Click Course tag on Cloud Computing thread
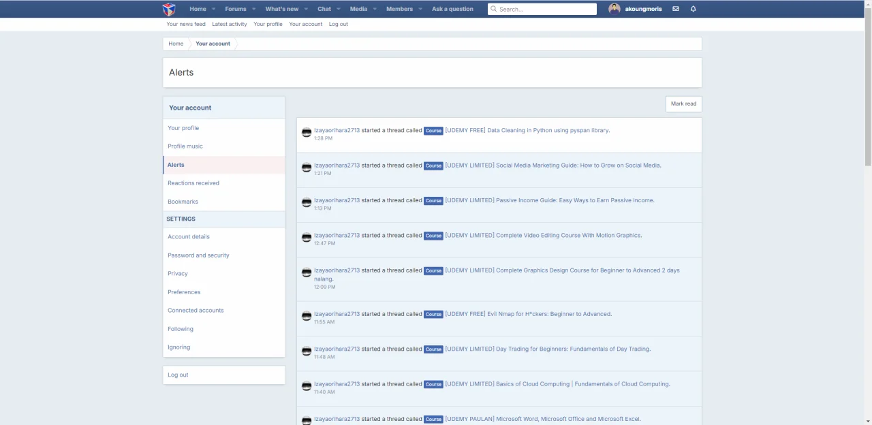 point(433,384)
